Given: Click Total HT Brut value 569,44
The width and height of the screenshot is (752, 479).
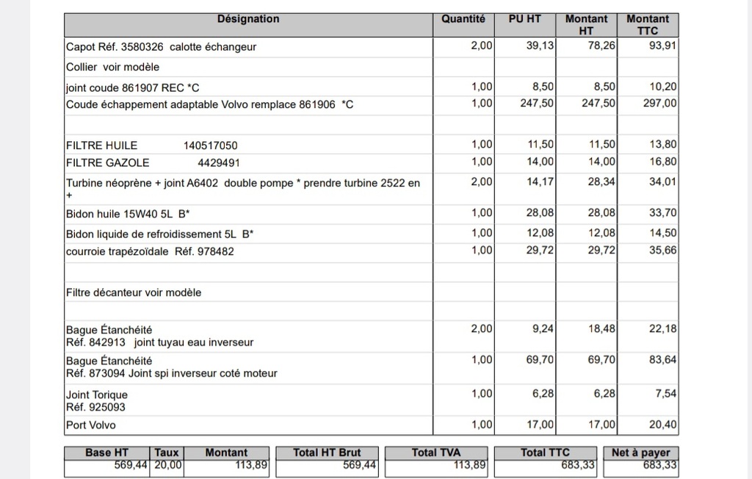Looking at the screenshot, I should click(359, 465).
